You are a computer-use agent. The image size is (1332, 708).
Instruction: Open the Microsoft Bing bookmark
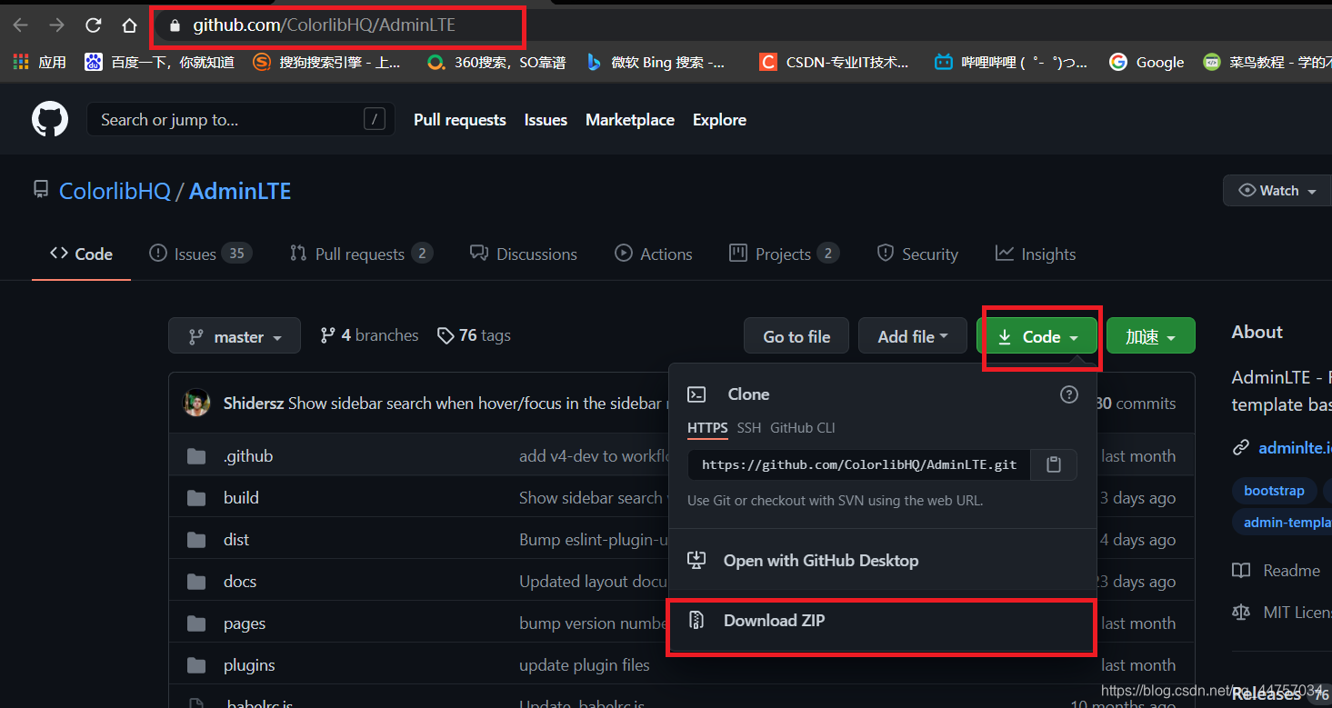656,62
